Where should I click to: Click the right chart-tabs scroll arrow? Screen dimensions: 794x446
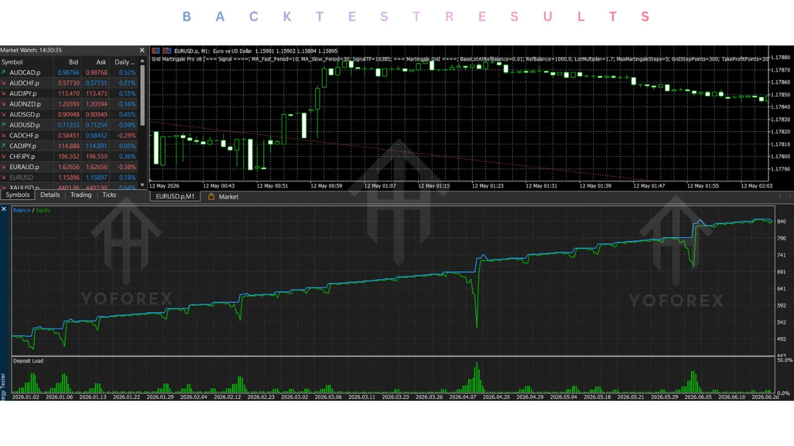(x=790, y=196)
